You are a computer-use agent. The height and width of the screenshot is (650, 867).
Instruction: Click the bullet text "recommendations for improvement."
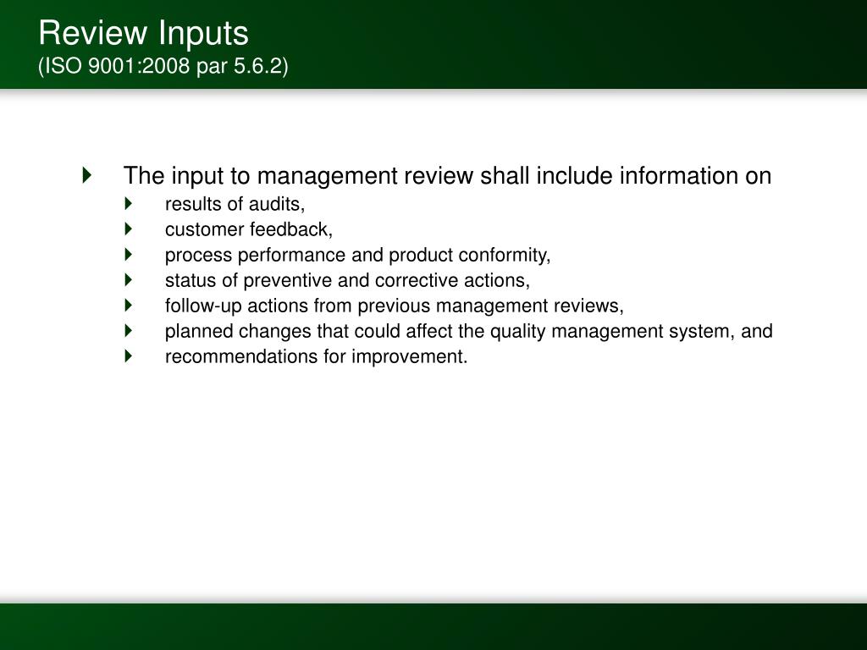(x=317, y=356)
